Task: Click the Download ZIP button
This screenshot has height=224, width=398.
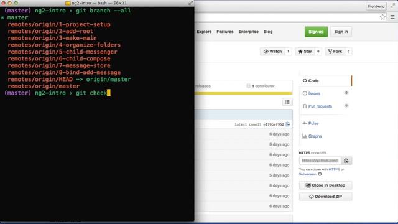Action: coord(326,197)
